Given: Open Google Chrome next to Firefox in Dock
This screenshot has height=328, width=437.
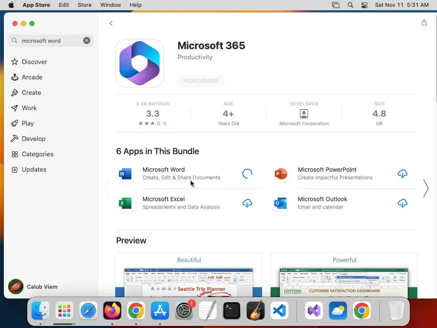Looking at the screenshot, I should point(136,310).
